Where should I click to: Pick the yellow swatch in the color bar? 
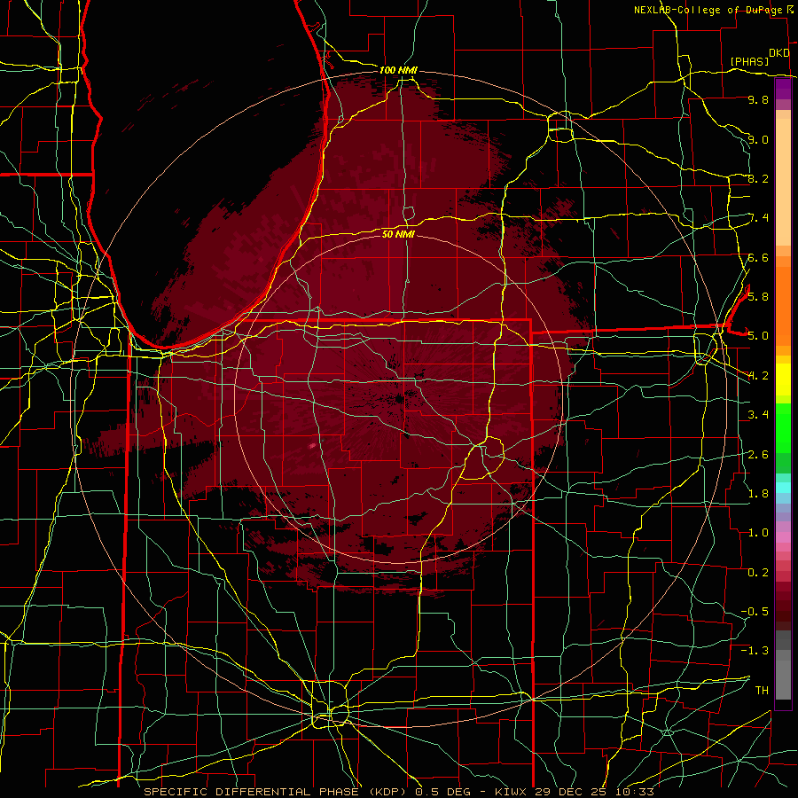(783, 379)
